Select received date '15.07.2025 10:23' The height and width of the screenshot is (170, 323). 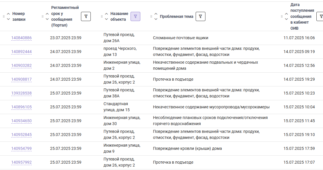[x=299, y=93]
